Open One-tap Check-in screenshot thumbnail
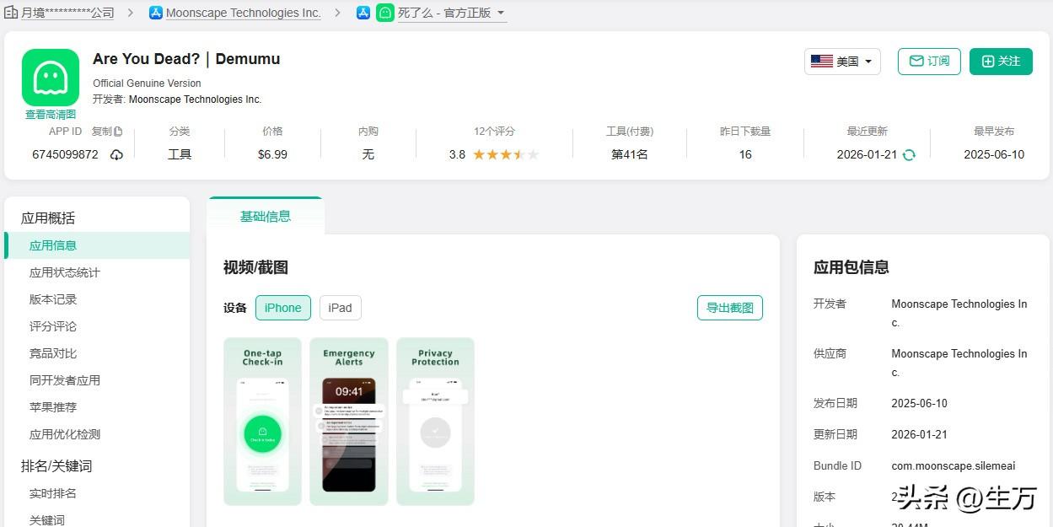 [262, 422]
